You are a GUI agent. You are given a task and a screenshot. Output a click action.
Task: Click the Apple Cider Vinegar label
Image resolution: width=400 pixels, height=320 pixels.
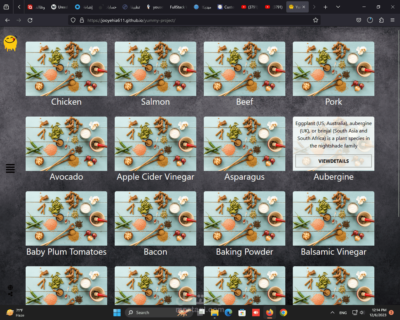(155, 177)
